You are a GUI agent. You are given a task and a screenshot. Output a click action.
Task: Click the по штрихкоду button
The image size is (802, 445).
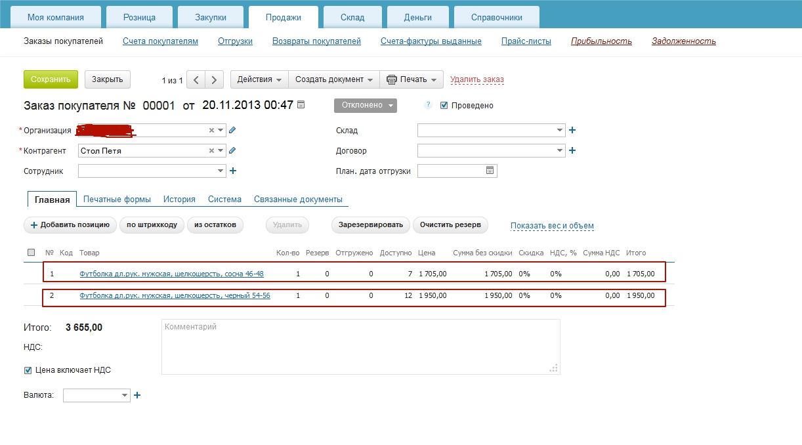[152, 225]
